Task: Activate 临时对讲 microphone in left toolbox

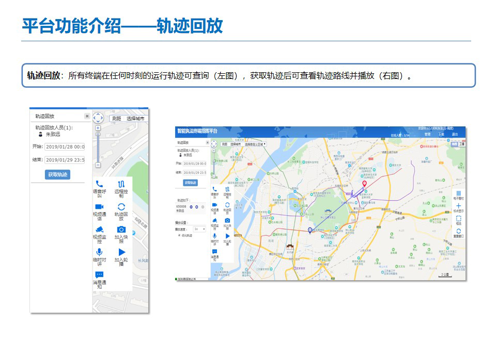Action: 99,252
